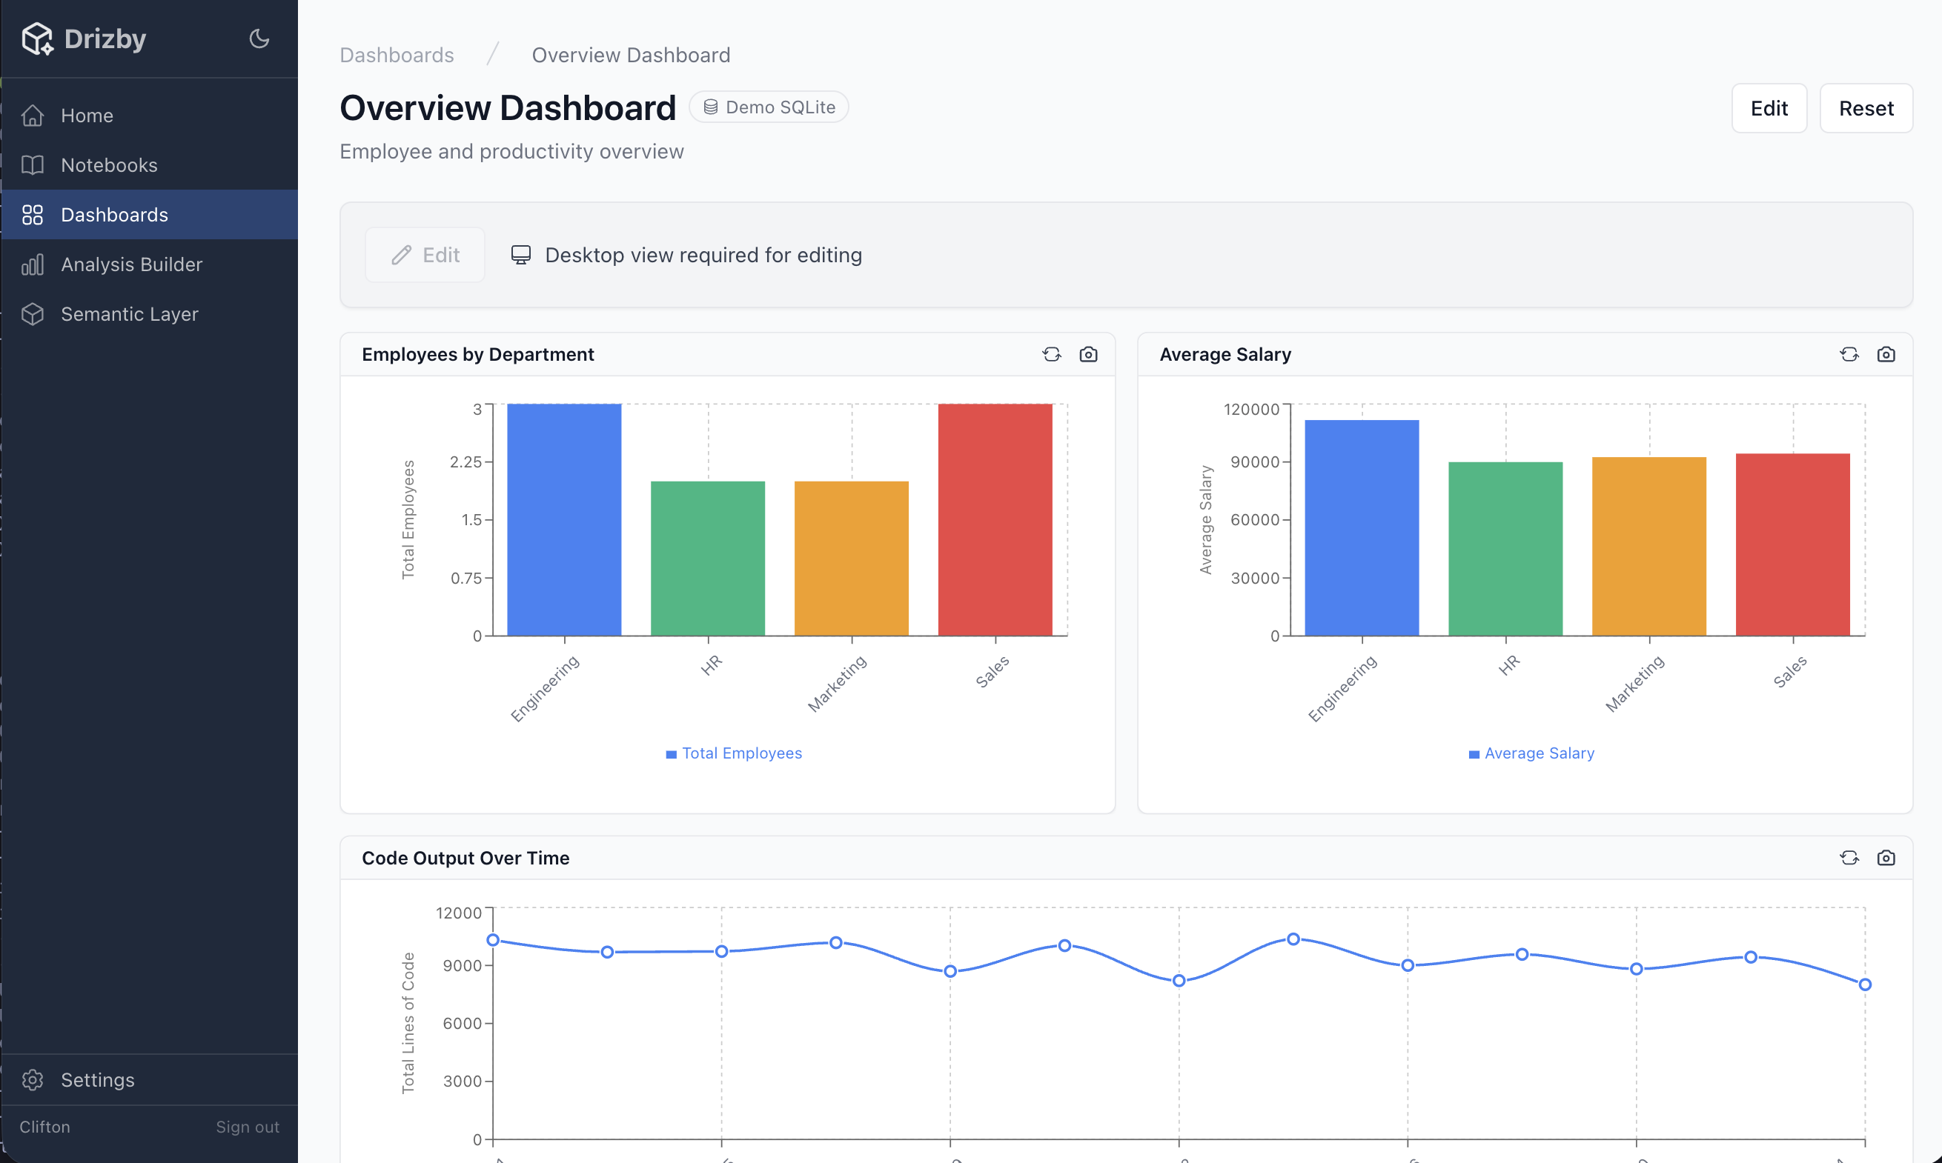Toggle the Average Salary legend entry

pyautogui.click(x=1531, y=753)
